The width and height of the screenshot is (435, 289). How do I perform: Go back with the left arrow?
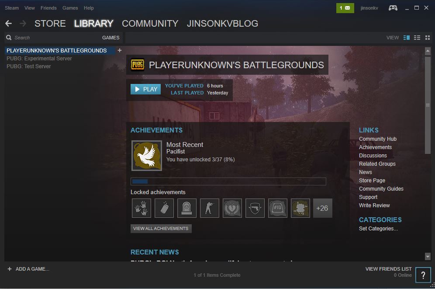click(x=9, y=24)
